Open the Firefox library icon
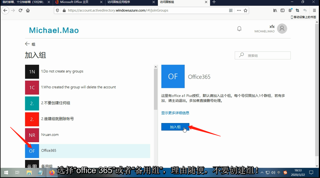Viewport: 320px width, 178px height. (x=275, y=11)
